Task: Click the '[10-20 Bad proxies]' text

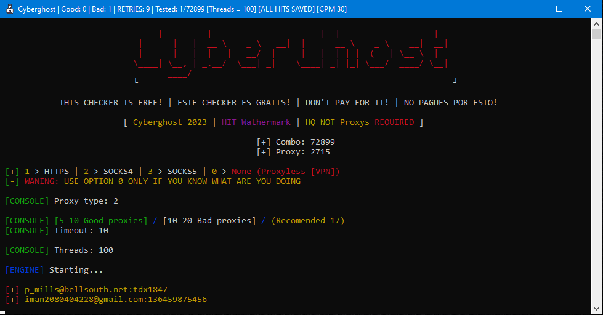Action: point(209,220)
